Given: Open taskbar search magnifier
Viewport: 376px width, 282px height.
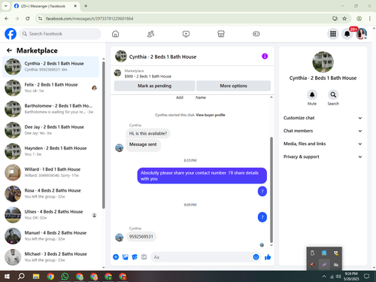Looking at the screenshot, I should click(22, 277).
